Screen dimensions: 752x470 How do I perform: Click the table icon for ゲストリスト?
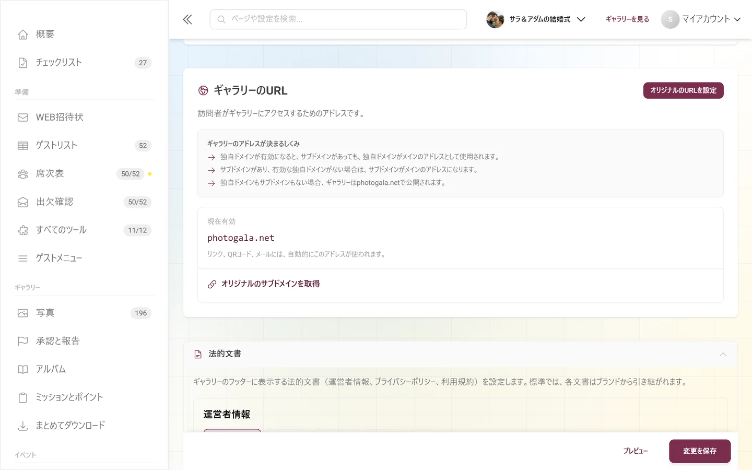click(23, 146)
